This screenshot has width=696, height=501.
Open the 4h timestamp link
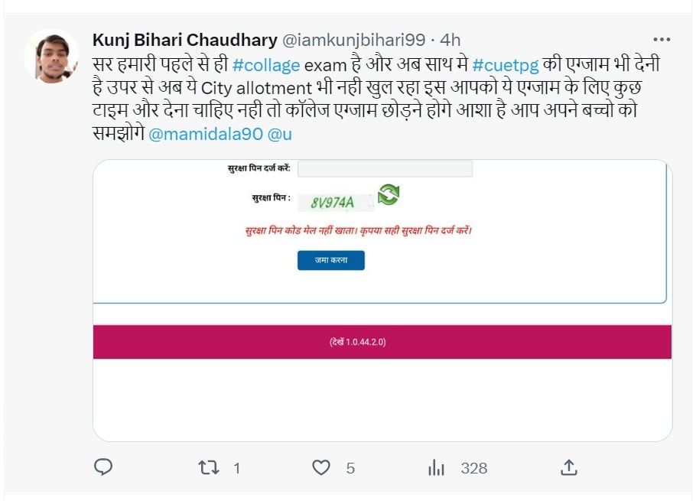tap(450, 39)
